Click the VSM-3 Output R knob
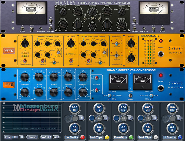The width and height of the screenshot is (185, 141). tap(131, 58)
